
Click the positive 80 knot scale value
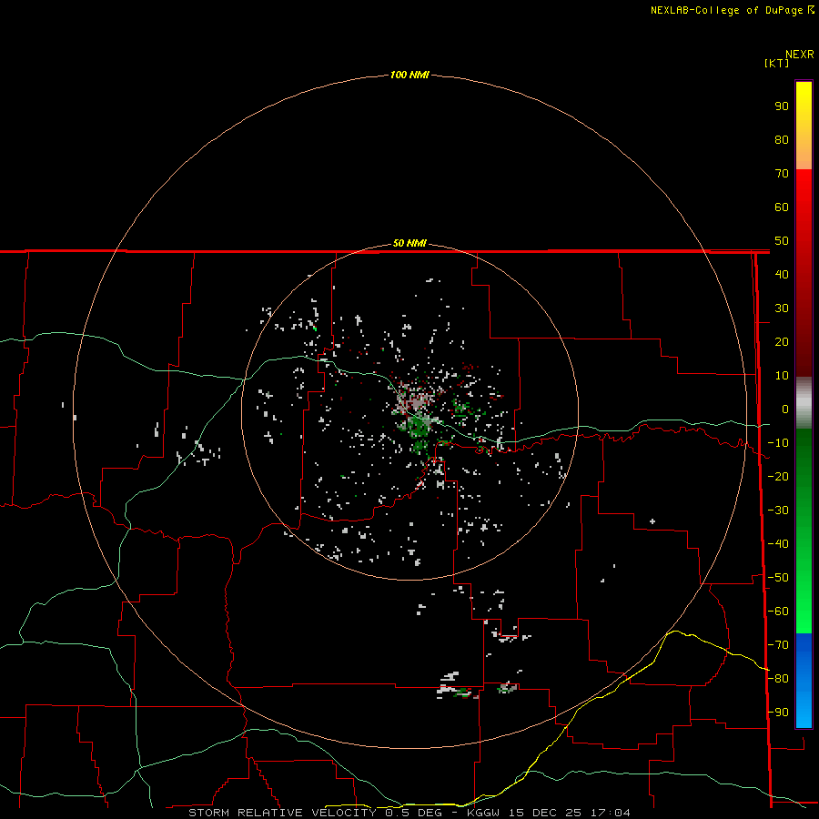(x=782, y=139)
